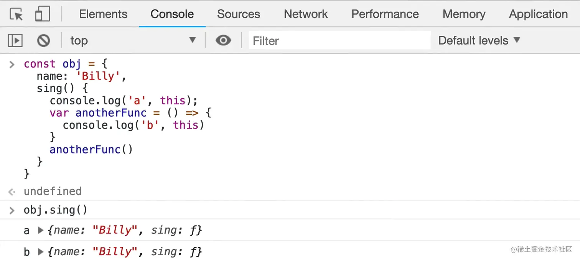This screenshot has width=580, height=261.
Task: Click the Console tab
Action: [x=172, y=14]
